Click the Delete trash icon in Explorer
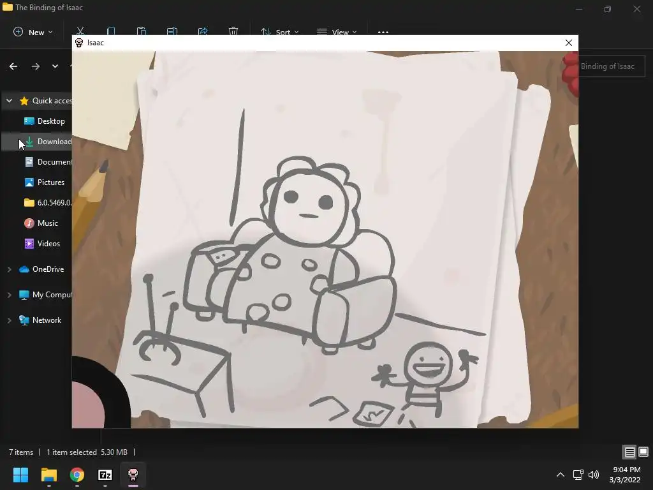The image size is (653, 490). point(233,31)
